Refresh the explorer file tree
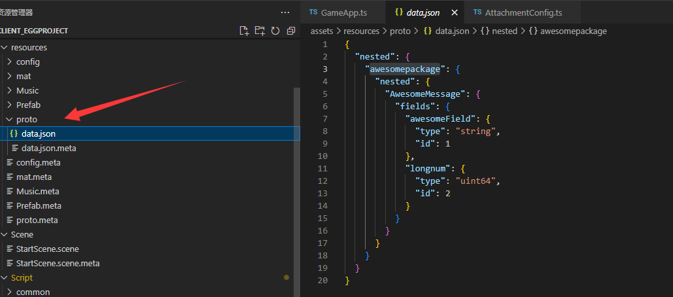This screenshot has height=297, width=673. [x=275, y=31]
